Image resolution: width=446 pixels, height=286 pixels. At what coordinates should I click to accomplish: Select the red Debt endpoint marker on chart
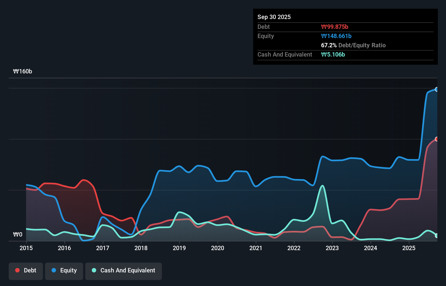coord(437,139)
